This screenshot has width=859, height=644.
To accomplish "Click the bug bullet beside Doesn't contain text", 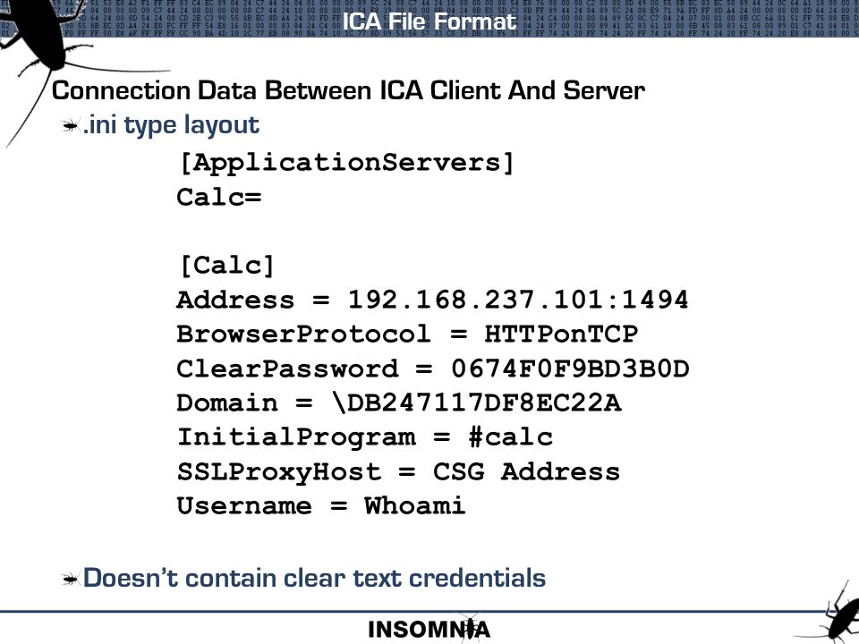I will point(70,579).
